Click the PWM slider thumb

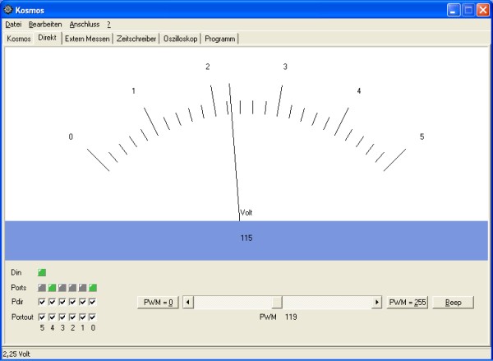point(277,303)
